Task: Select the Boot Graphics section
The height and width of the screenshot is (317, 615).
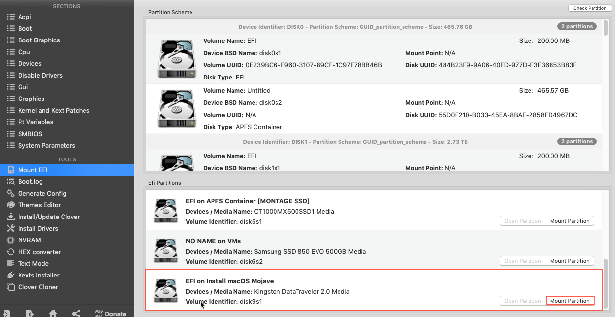Action: (67, 40)
